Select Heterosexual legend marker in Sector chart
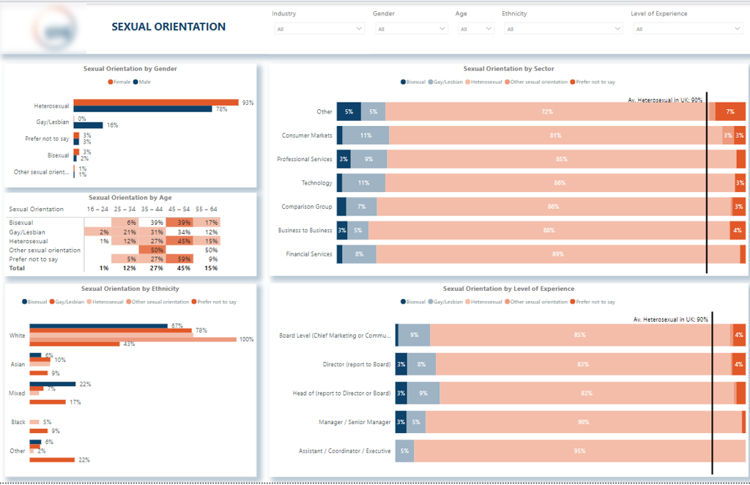This screenshot has width=750, height=485. click(469, 82)
